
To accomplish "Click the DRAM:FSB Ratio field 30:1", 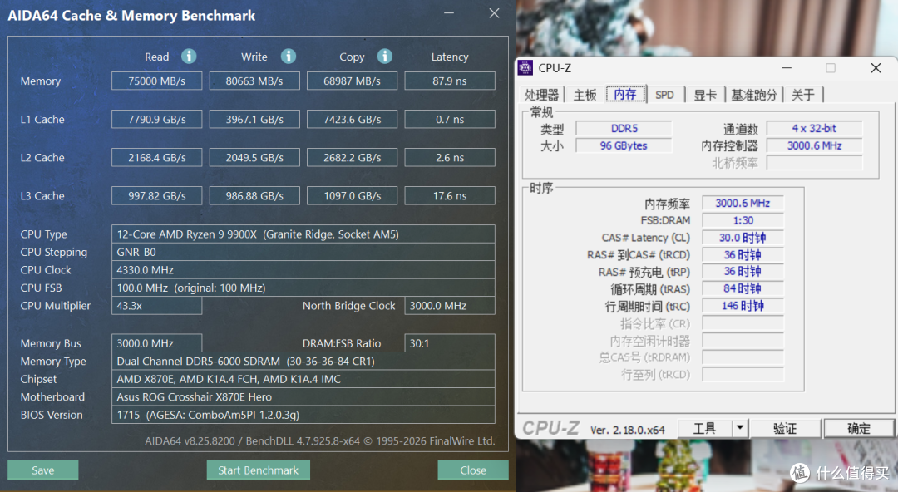I will pos(450,343).
